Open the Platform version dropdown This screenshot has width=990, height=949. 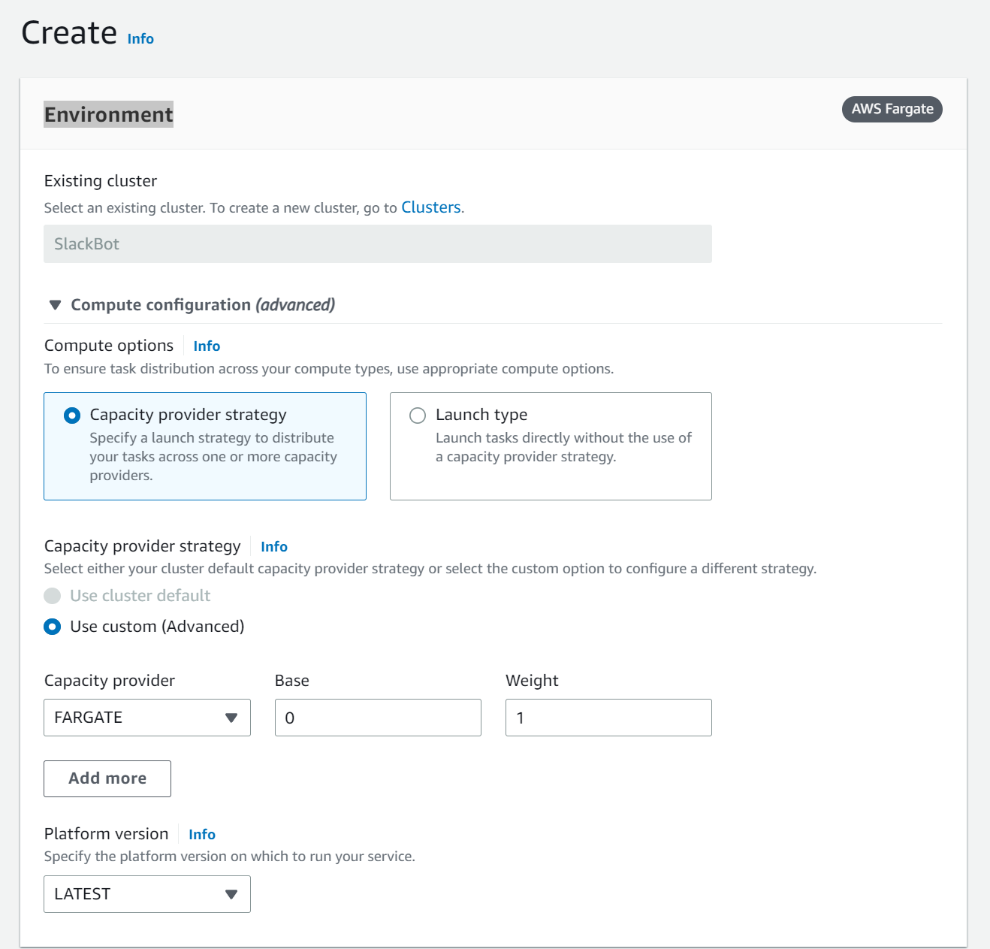146,894
